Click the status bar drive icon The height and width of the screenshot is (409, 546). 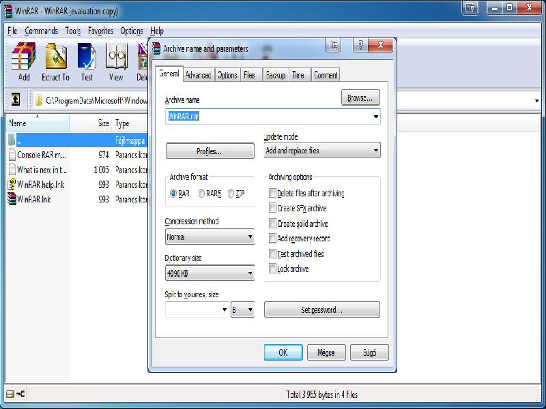10,394
